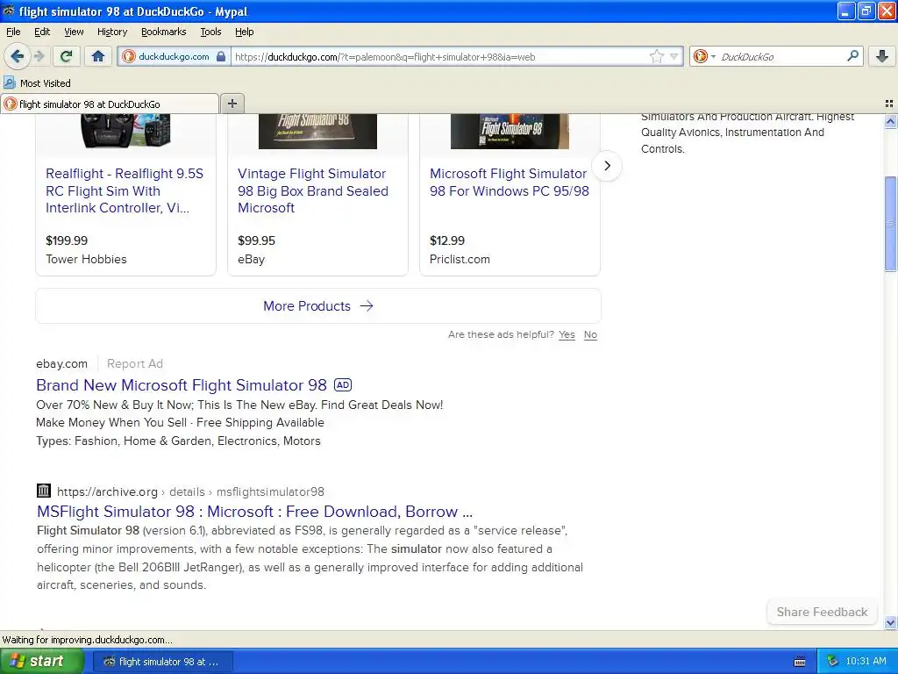Focus the DuckDuckGo search box

coord(781,57)
